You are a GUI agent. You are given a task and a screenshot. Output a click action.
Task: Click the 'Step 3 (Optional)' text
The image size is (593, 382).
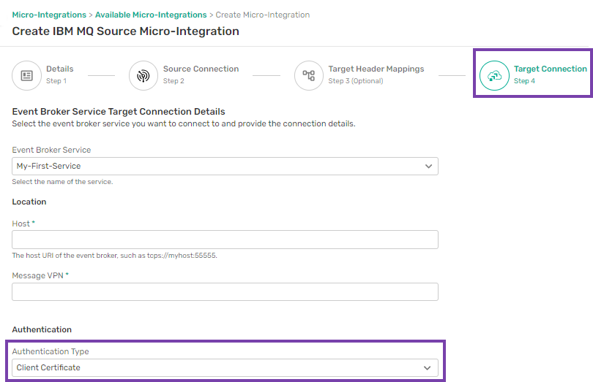[x=356, y=81]
